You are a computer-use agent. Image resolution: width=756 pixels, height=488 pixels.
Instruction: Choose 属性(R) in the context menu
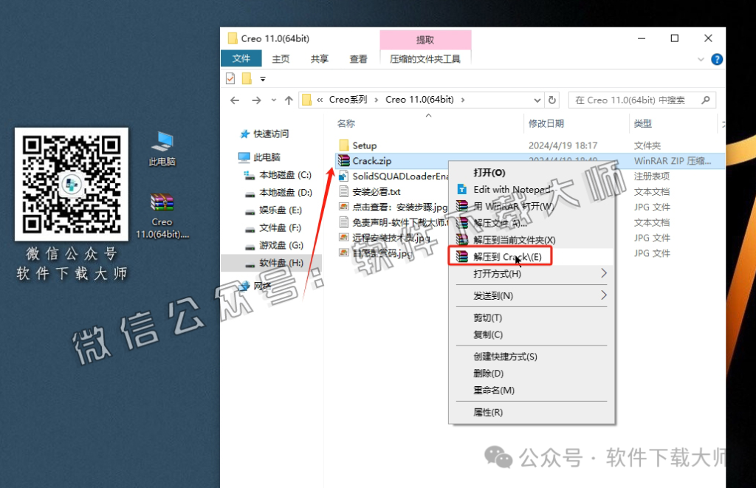(x=532, y=412)
